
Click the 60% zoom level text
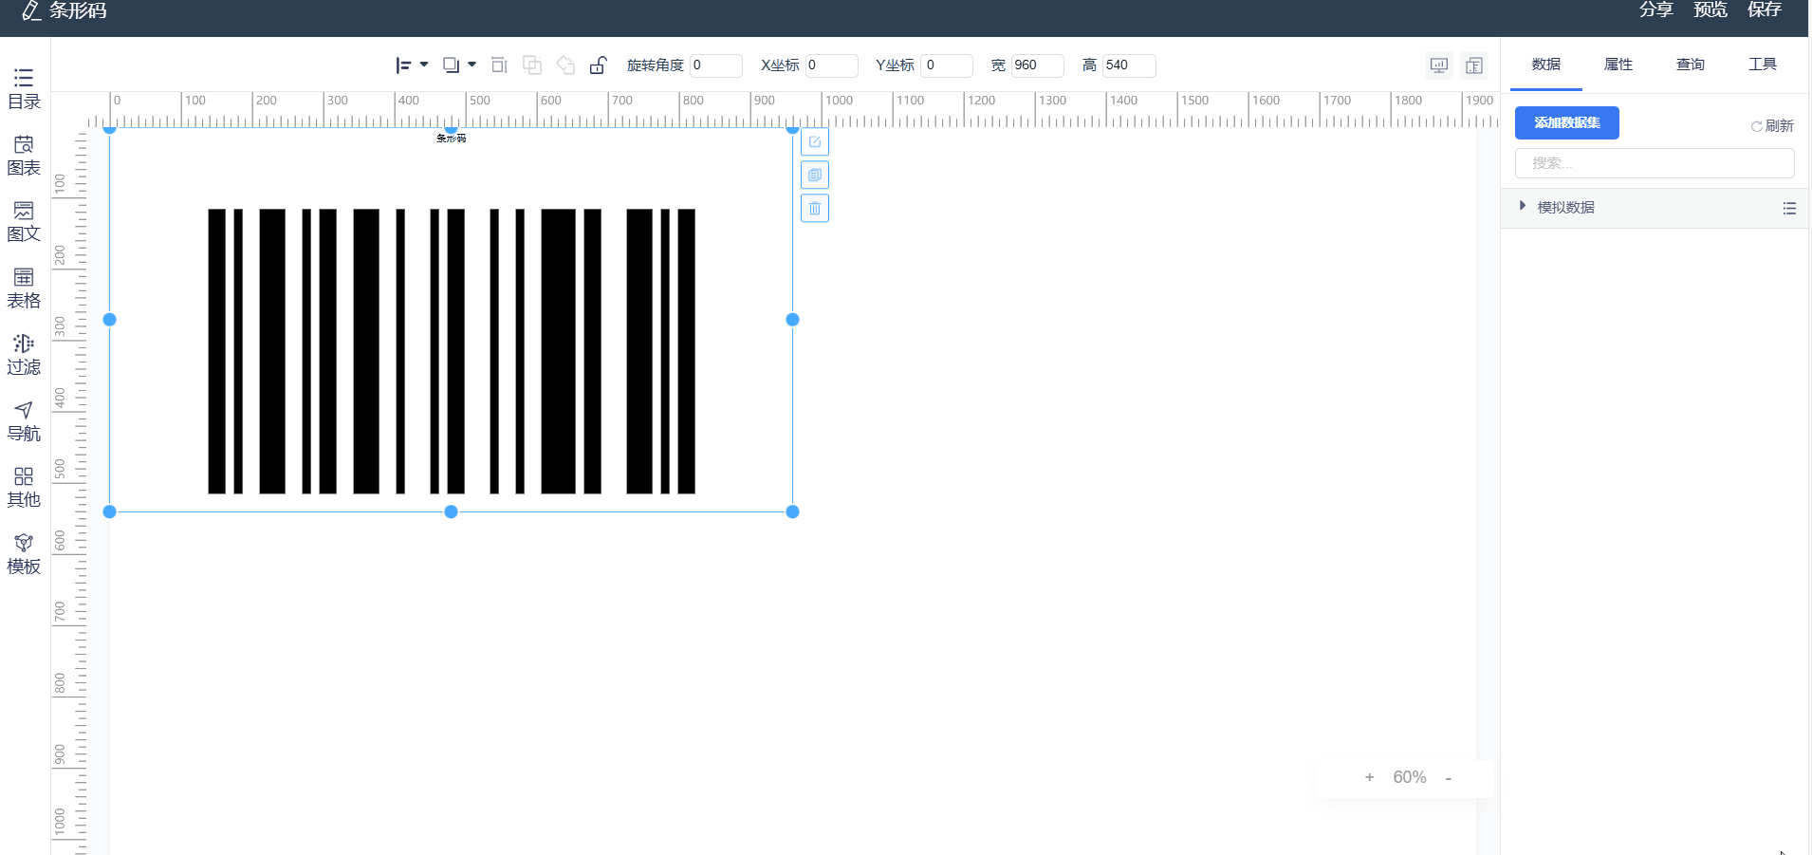pyautogui.click(x=1410, y=777)
